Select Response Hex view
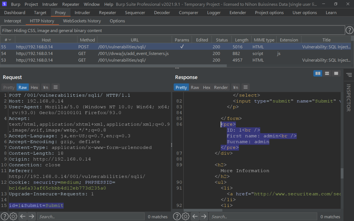 tap(207, 87)
